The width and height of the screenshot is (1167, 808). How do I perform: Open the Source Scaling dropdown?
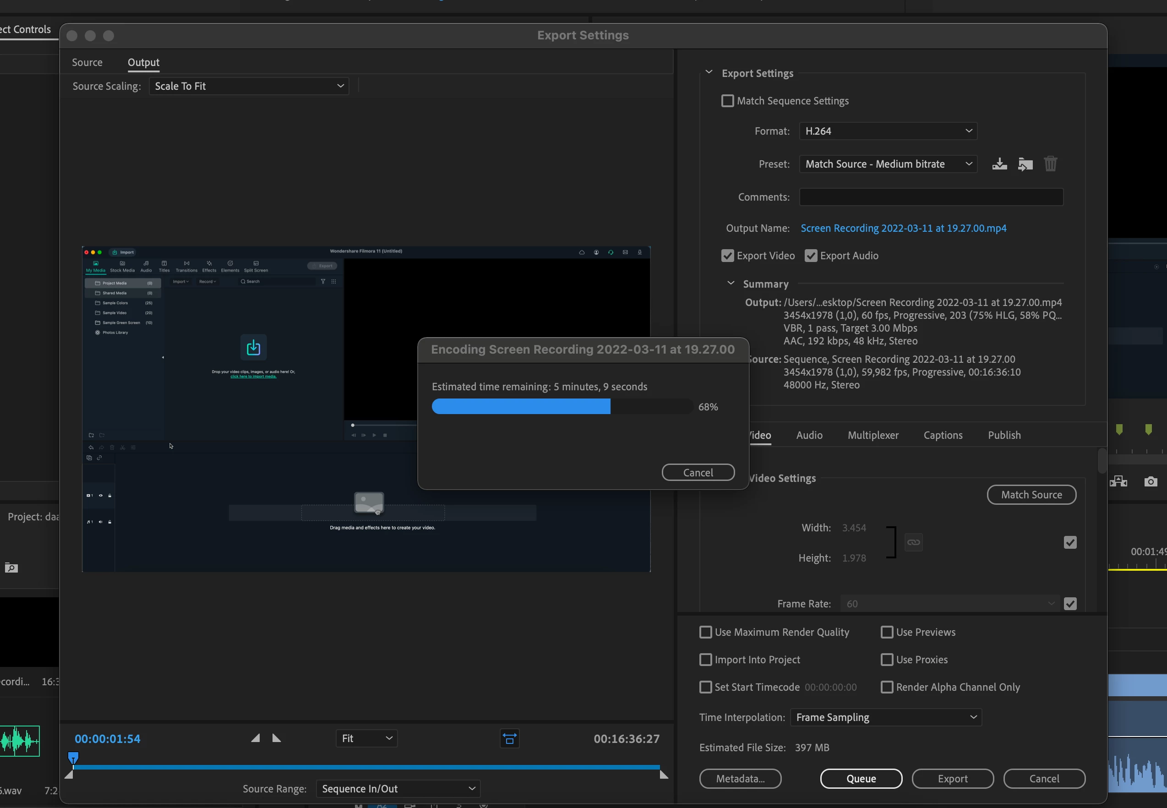click(249, 86)
